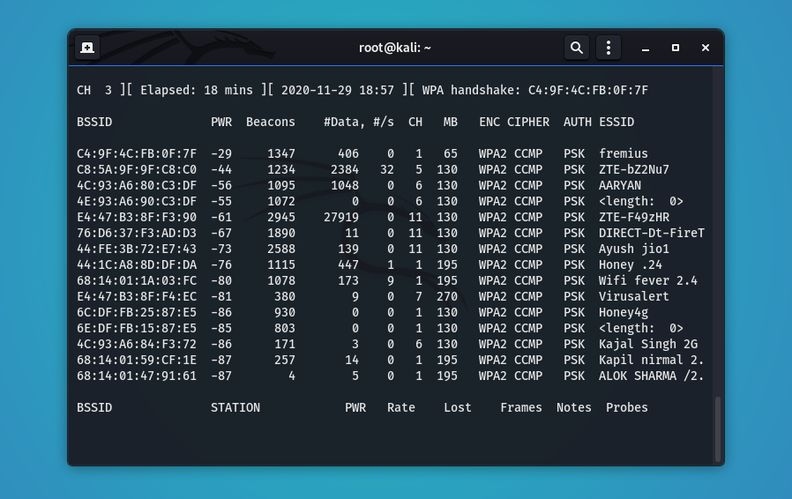Select BSSID 44:1C:A8:8D:DF:DA
This screenshot has height=499, width=792.
[137, 264]
